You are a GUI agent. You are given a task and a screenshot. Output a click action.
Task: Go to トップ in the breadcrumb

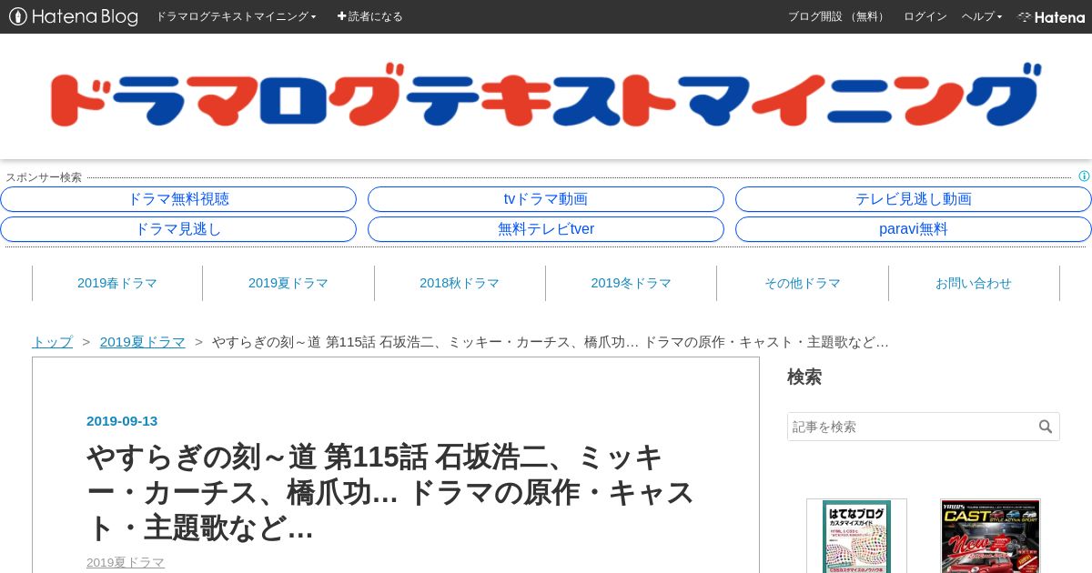[x=52, y=342]
